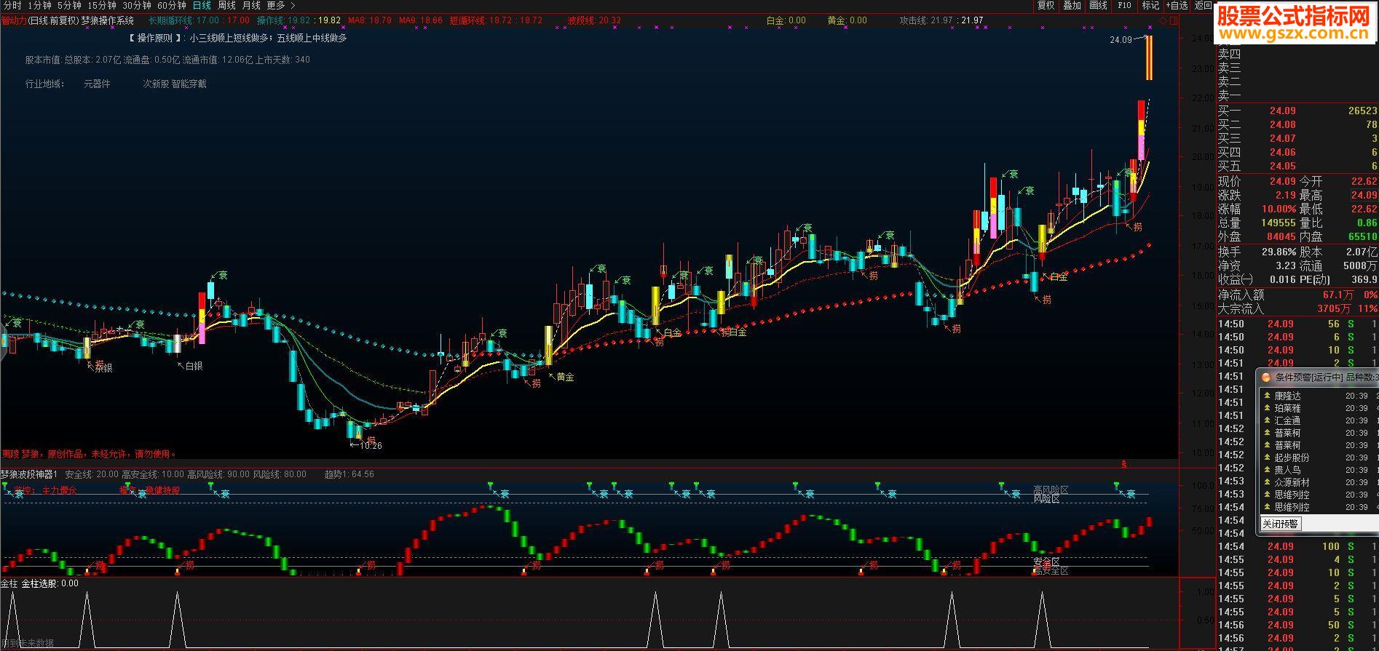This screenshot has height=651, width=1379.
Task: Click the 条件预警 alert window orange icon
Action: point(1266,378)
